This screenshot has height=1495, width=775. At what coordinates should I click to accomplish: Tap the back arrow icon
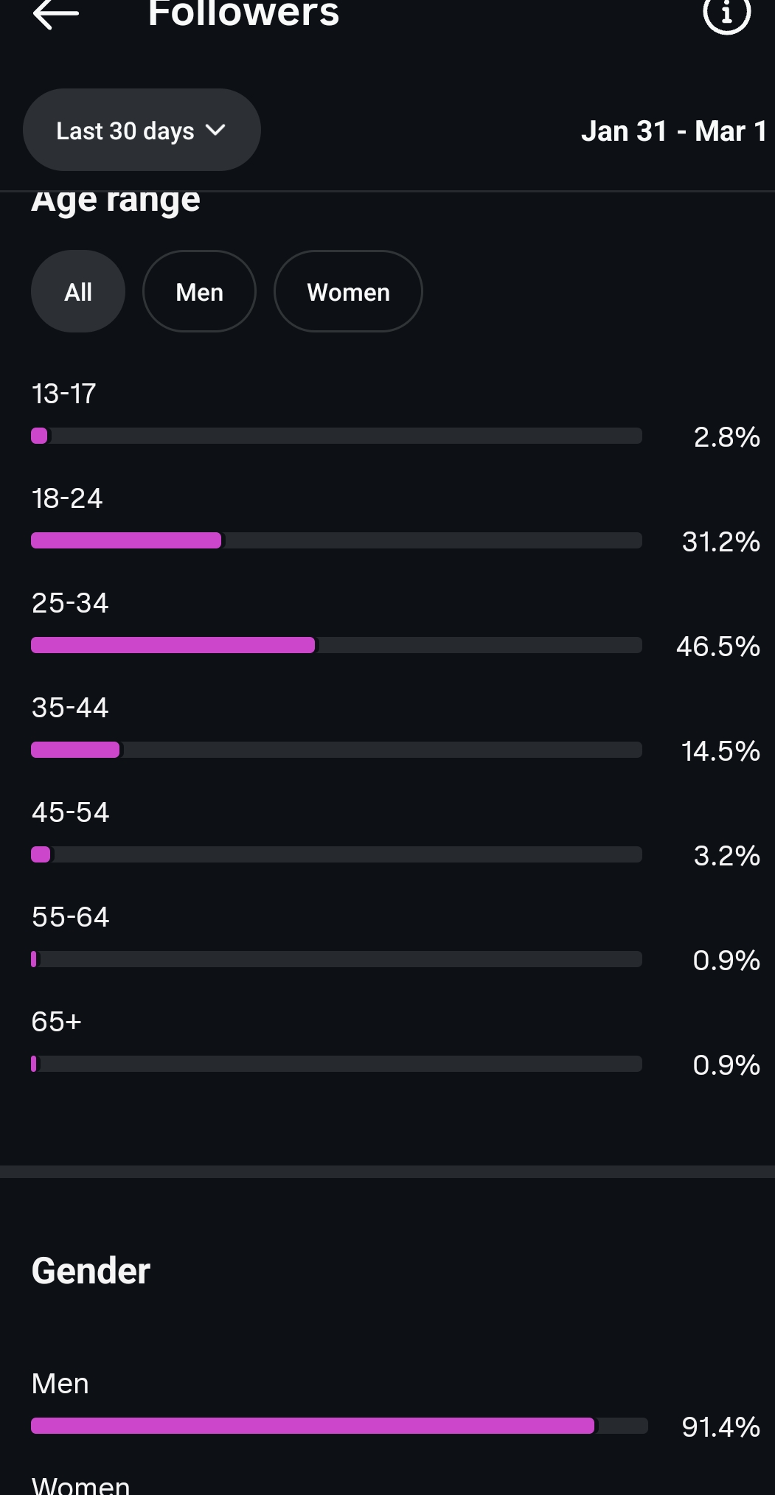(x=56, y=13)
